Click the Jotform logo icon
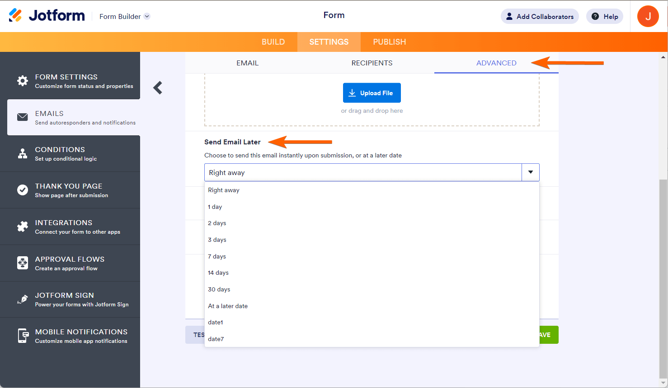 coord(15,15)
